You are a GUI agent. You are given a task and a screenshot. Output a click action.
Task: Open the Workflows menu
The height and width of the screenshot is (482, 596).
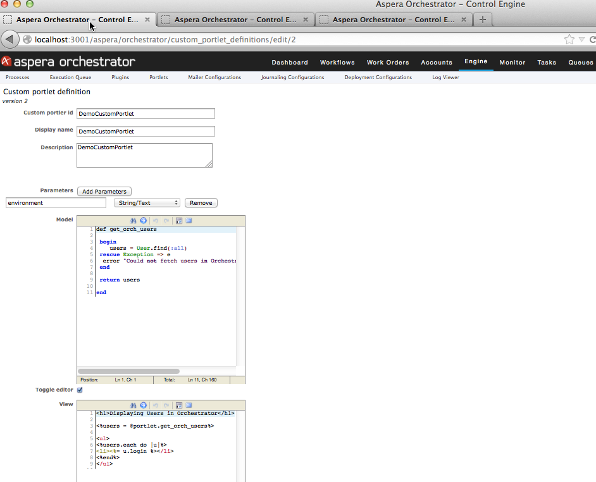pos(337,63)
